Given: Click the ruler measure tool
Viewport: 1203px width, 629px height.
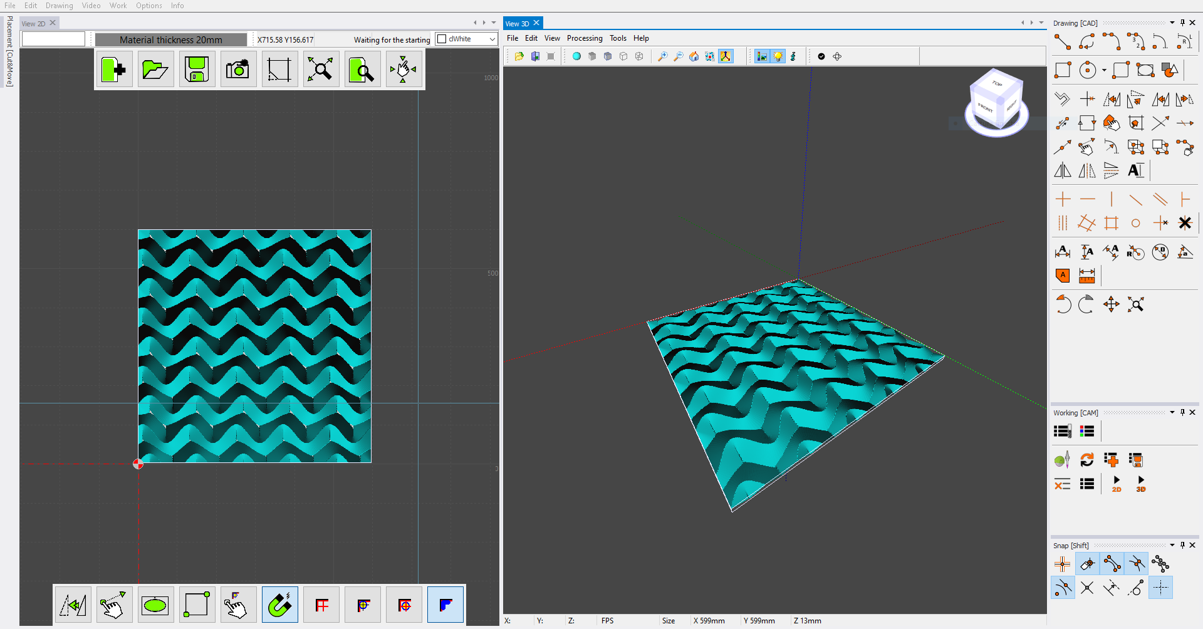Looking at the screenshot, I should coord(1087,276).
